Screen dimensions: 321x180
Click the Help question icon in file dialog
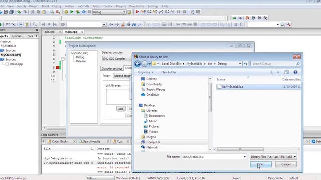pos(295,72)
